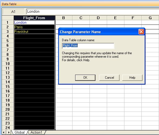Select column E header
The image size is (159, 135).
[x=115, y=18]
